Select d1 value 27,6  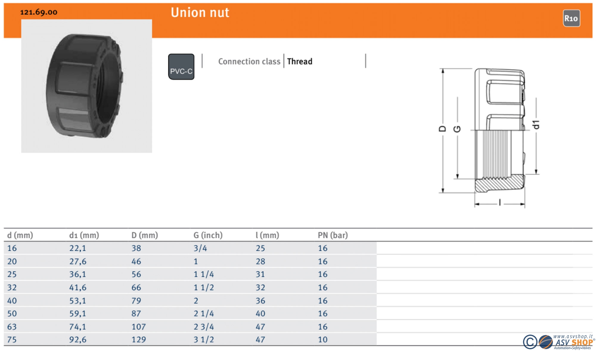[x=78, y=261]
